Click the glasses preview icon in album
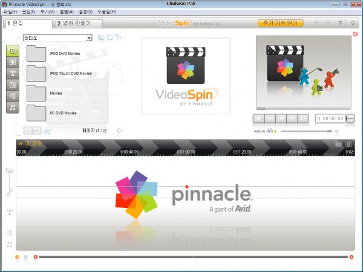This screenshot has width=363, height=272. (x=48, y=131)
